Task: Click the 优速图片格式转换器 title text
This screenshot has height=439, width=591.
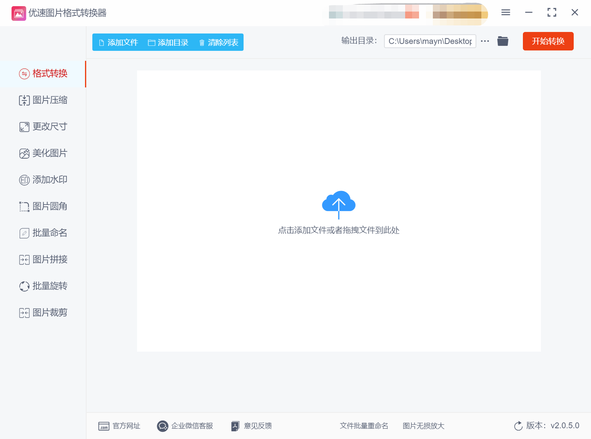Action: (67, 13)
